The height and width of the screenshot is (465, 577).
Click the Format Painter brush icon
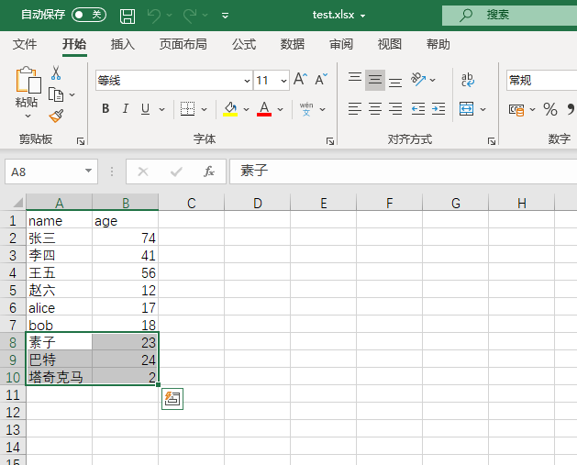pos(56,116)
